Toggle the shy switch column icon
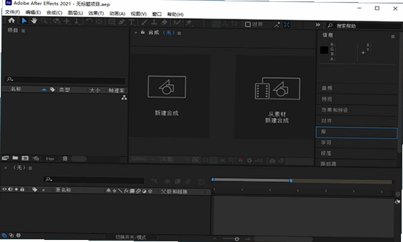The height and width of the screenshot is (242, 403). [108, 190]
